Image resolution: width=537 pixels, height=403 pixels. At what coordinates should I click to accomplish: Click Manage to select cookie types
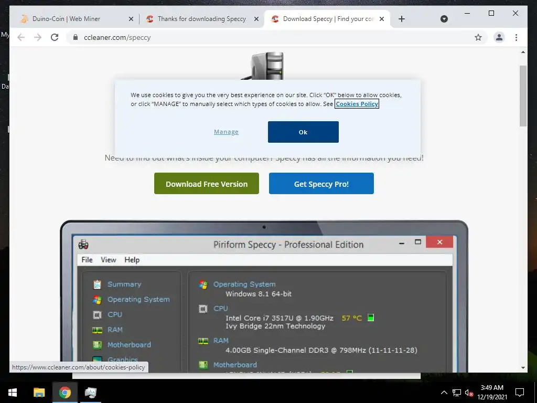[x=226, y=132]
